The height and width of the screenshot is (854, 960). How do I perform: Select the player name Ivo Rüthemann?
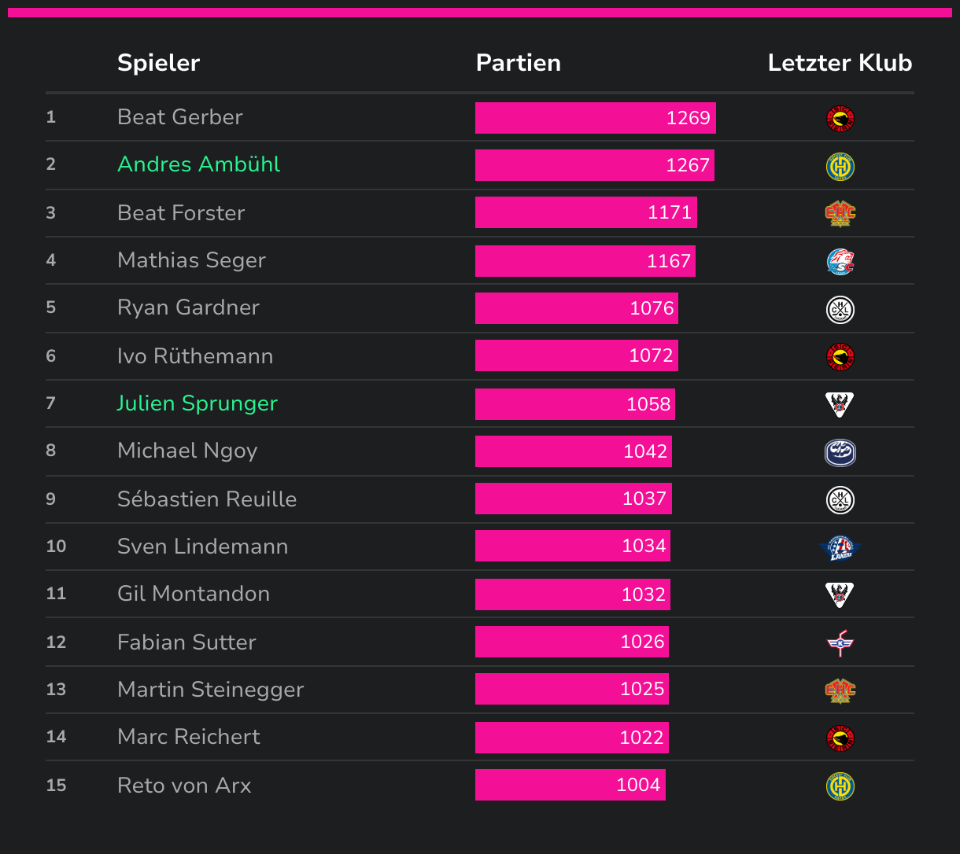coord(195,356)
